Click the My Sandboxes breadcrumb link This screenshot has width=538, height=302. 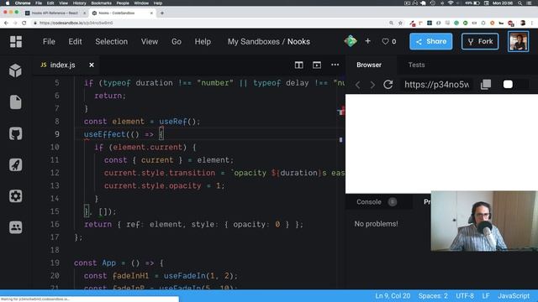[254, 41]
